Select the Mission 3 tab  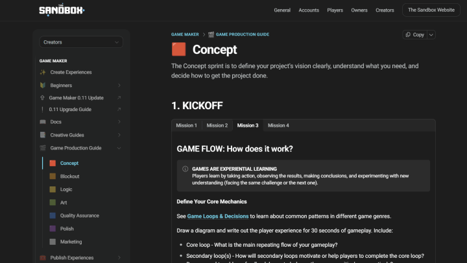click(x=248, y=125)
